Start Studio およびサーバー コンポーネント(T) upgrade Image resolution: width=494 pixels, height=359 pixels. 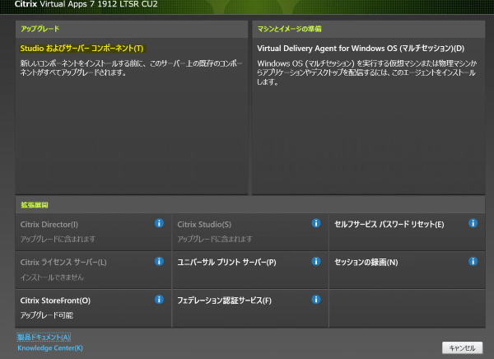[x=82, y=49]
